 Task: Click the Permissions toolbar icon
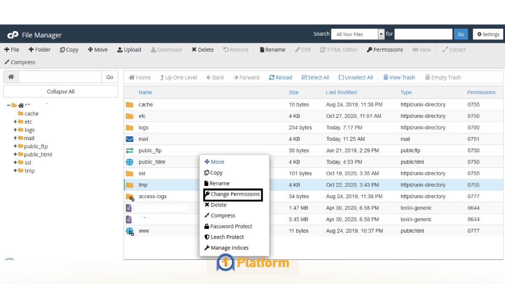384,50
